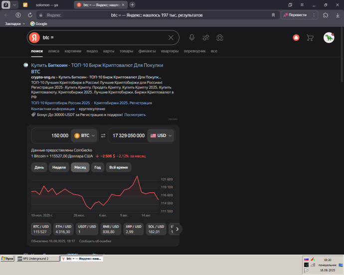Switch to переводчик search tab
This screenshot has height=275, width=344.
point(194,51)
